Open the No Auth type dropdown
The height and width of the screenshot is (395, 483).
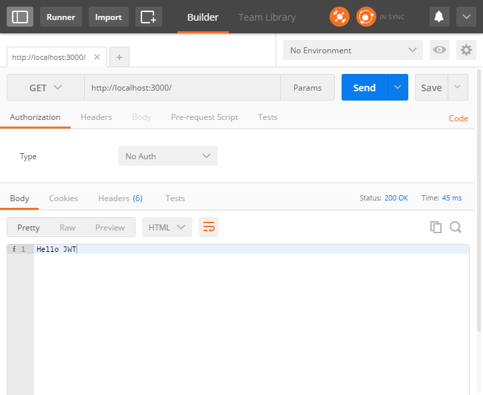[168, 157]
